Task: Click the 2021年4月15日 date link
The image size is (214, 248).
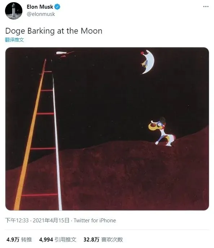Action: pyautogui.click(x=51, y=220)
